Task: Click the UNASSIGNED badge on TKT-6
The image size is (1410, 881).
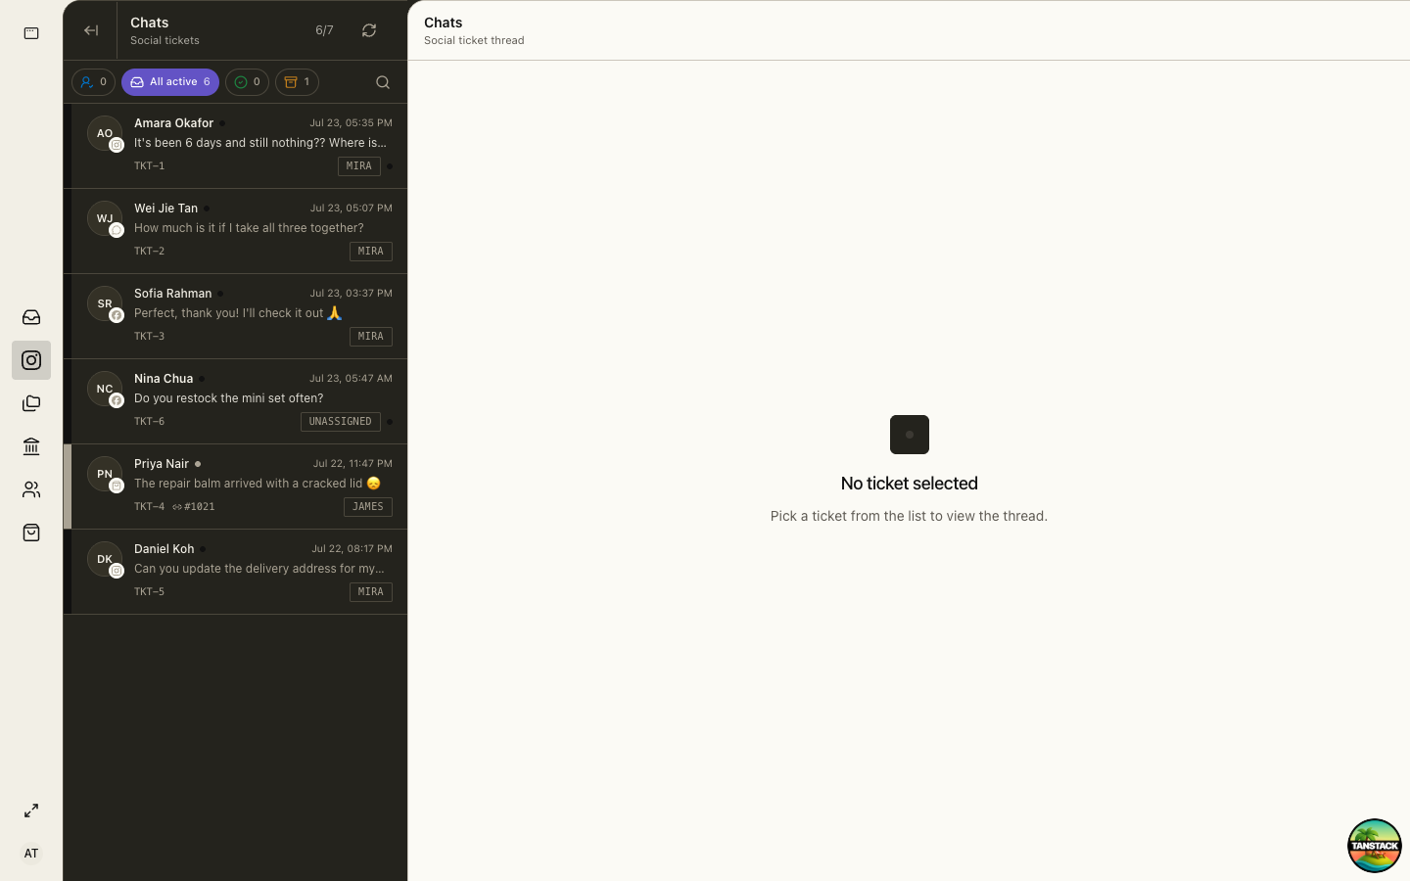Action: point(341,422)
